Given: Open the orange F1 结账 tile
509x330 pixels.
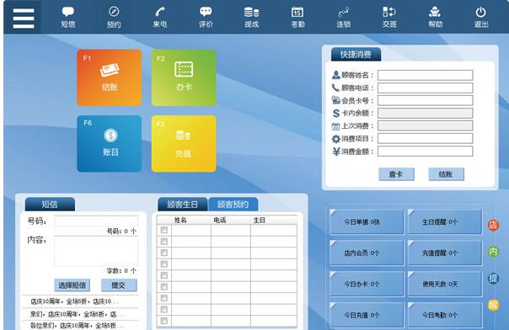Looking at the screenshot, I should click(x=110, y=77).
